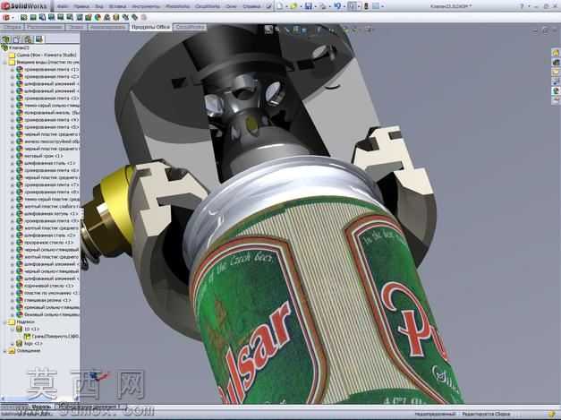The image size is (561, 420).
Task: Click the first red PhotoWorks toolbar icon
Action: [5, 17]
